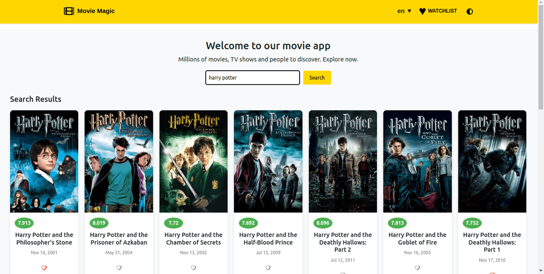Select title Harry Potter and the Goblet of Fire
The width and height of the screenshot is (544, 274).
pyautogui.click(x=418, y=238)
